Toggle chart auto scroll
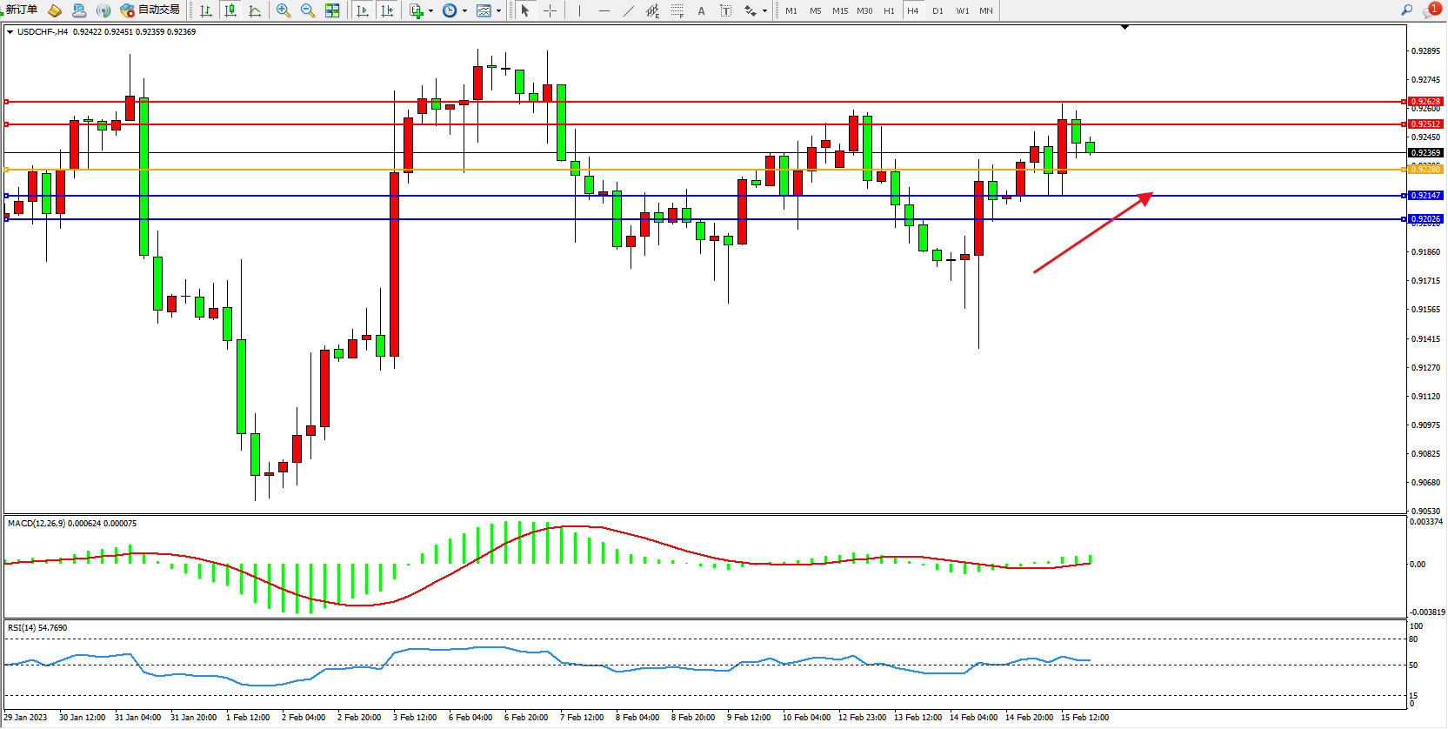1448x729 pixels. pos(363,10)
